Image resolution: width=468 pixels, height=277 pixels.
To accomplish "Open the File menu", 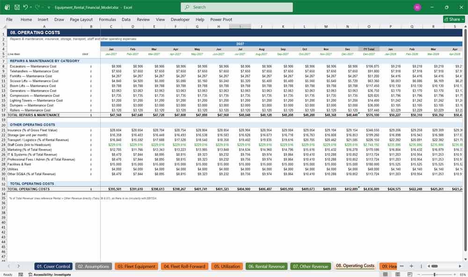I will click(x=9, y=19).
